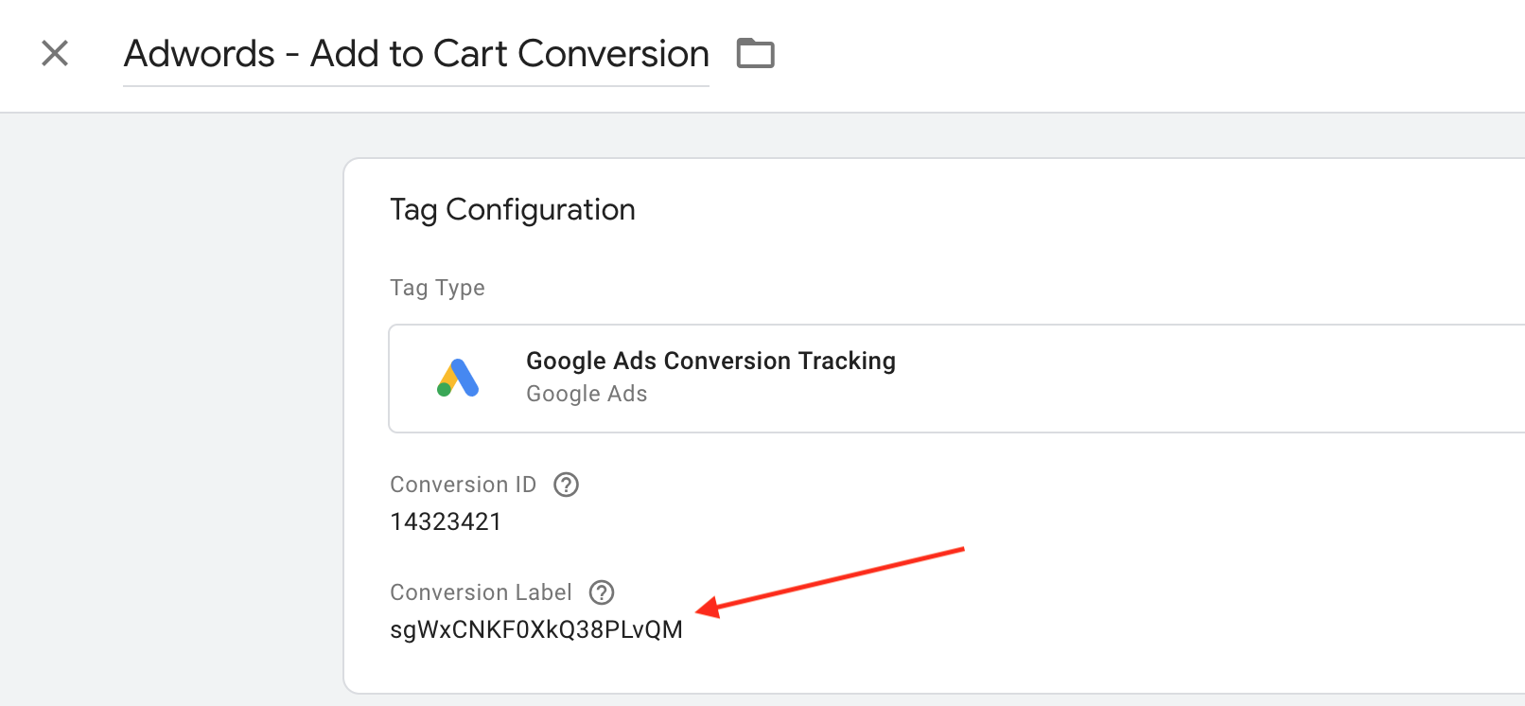1525x706 pixels.
Task: Open help tooltip for Conversion ID
Action: click(566, 485)
